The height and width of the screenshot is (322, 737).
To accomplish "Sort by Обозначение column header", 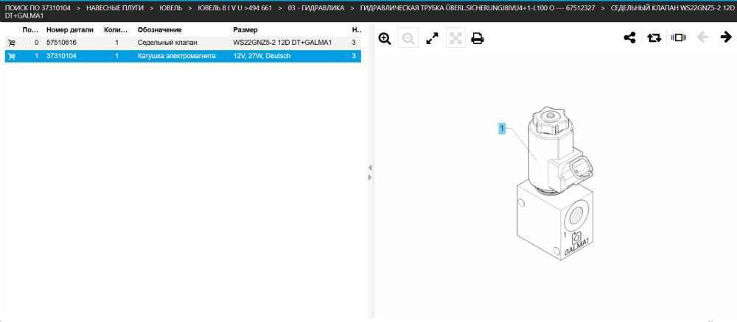I will click(x=159, y=30).
